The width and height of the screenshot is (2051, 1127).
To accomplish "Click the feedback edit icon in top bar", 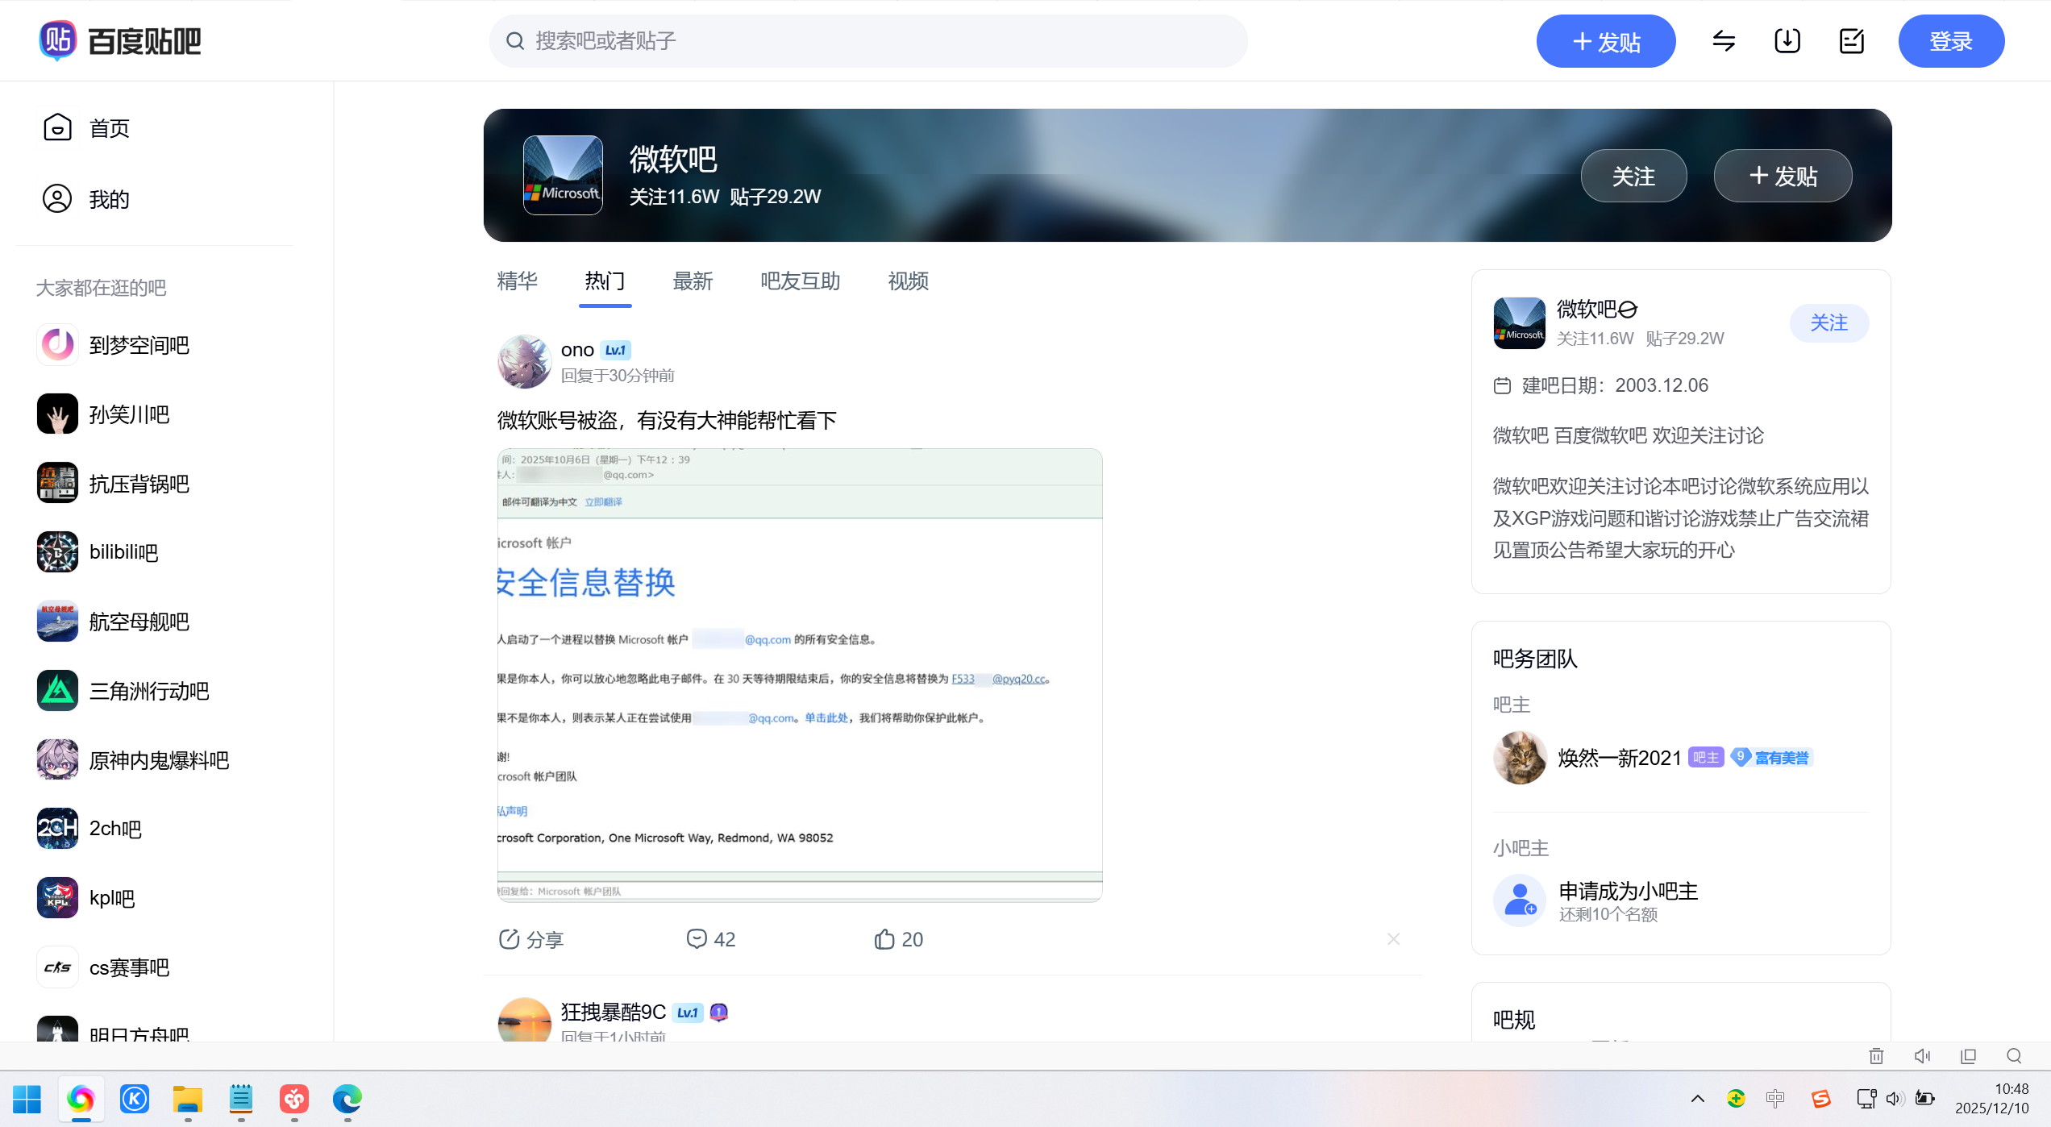I will coord(1851,40).
